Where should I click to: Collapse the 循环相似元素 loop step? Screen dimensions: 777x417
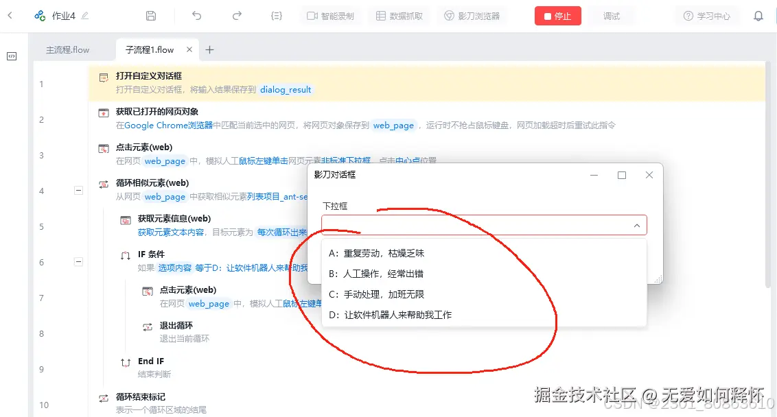click(78, 190)
